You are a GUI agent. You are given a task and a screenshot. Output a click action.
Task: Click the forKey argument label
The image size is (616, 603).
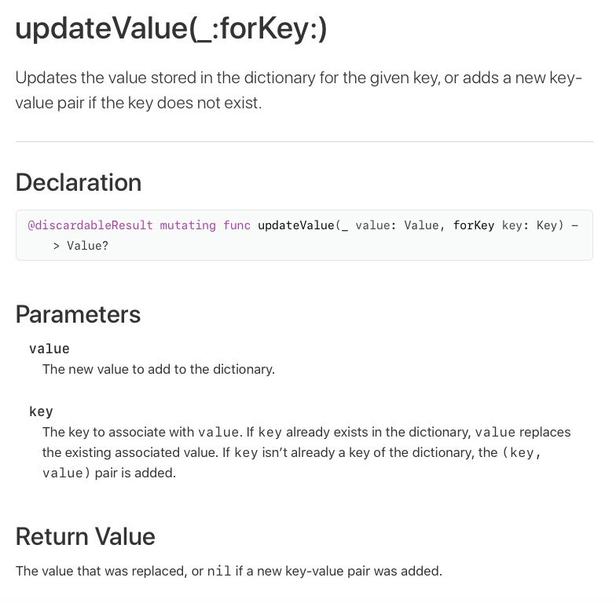(x=473, y=225)
